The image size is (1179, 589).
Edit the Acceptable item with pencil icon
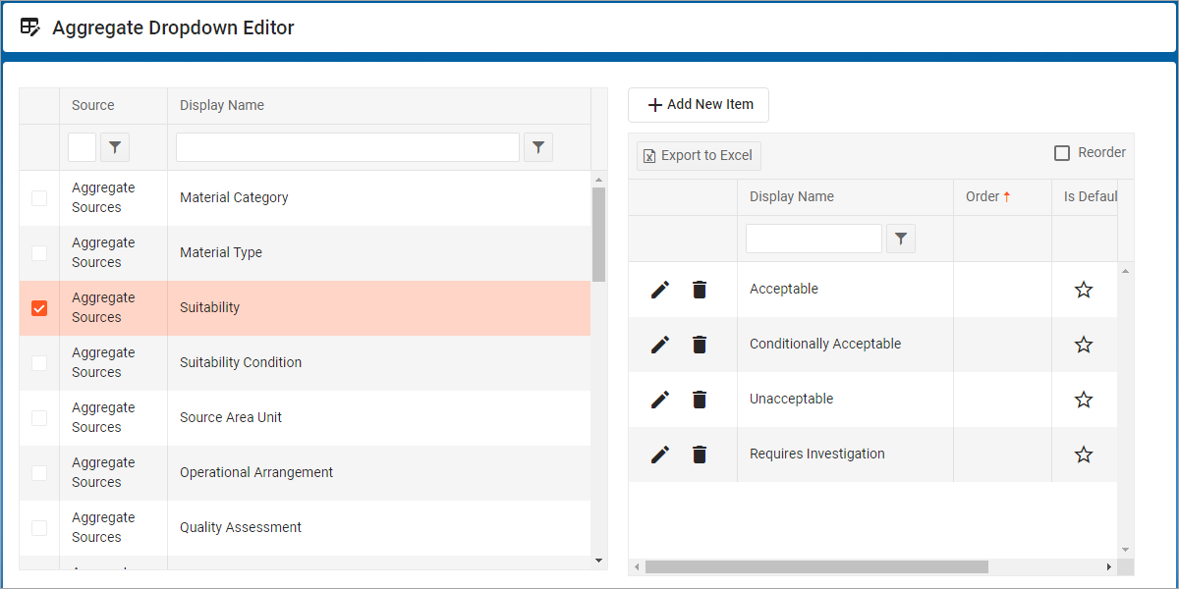[x=660, y=290]
